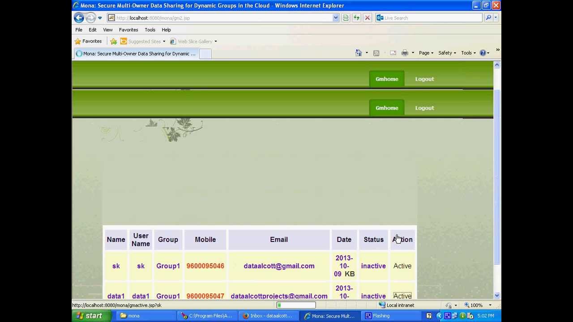Click the Local intranet zone icon
Image resolution: width=573 pixels, height=322 pixels.
coord(382,305)
